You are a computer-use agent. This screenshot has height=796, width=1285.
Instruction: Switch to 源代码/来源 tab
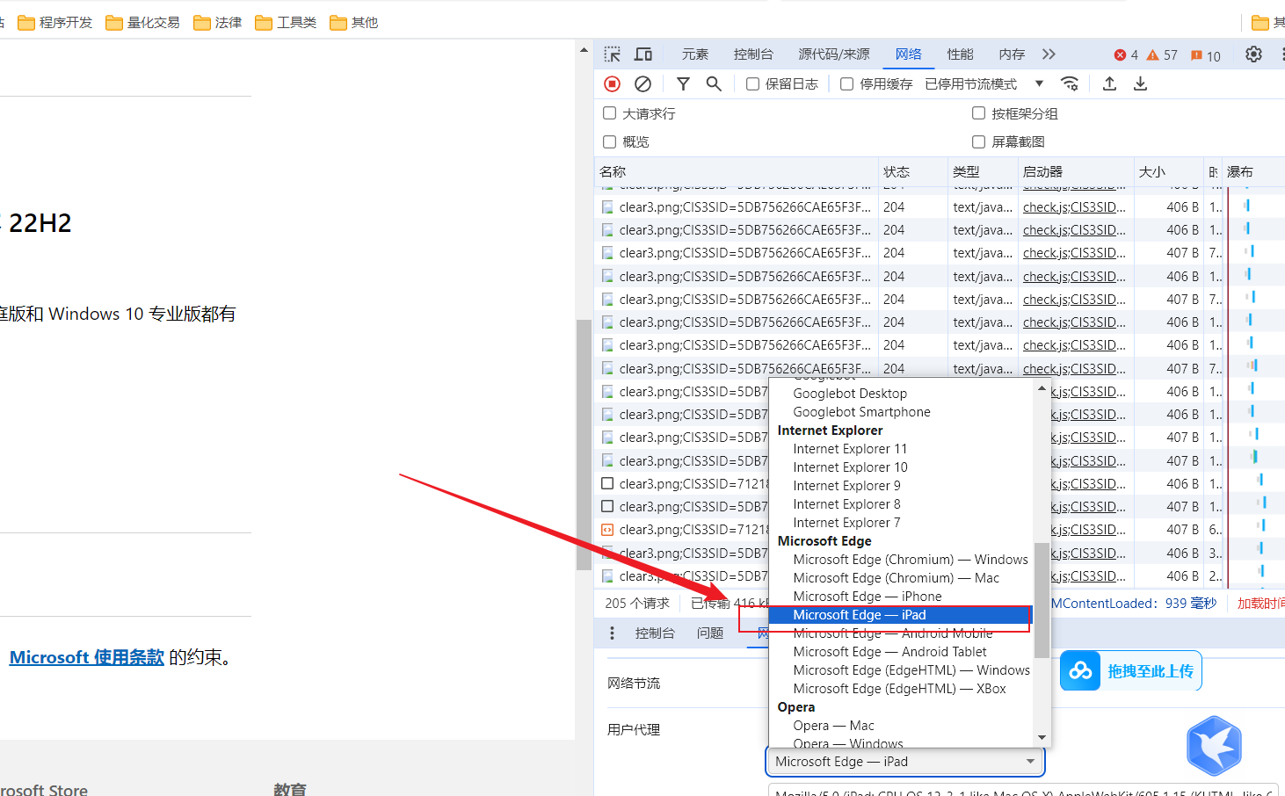[x=833, y=54]
